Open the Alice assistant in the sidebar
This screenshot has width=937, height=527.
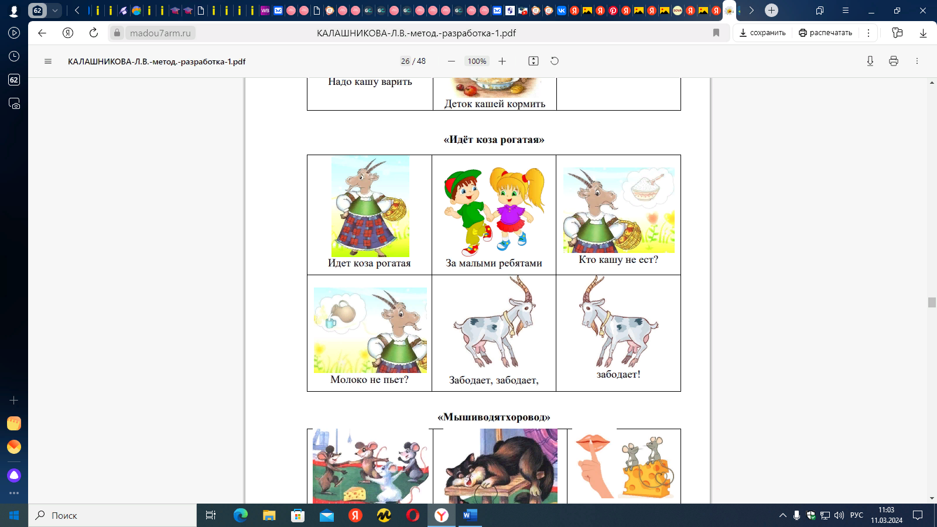[x=14, y=475]
